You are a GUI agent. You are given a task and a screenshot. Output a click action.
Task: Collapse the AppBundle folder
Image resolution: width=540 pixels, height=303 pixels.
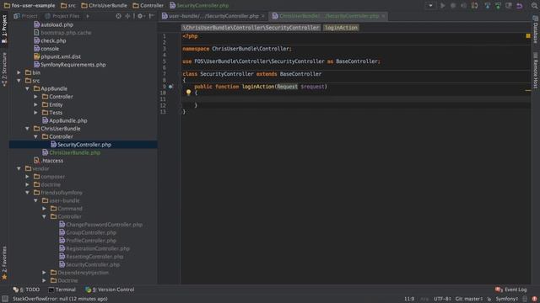(27, 88)
